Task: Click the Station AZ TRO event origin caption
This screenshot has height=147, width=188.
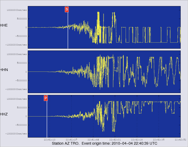Action: [x=104, y=143]
